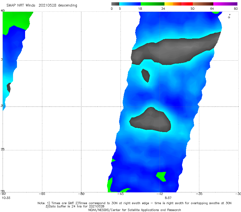Click the swath time '10:35'
This screenshot has height=212, width=241.
6,198
